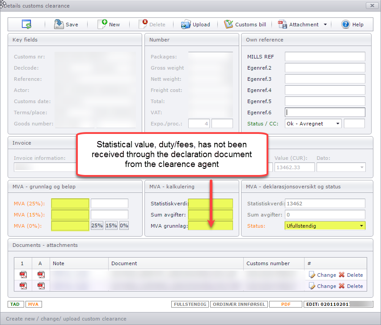Image resolution: width=381 pixels, height=325 pixels.
Task: Expand the Ufullstendig status dropdown
Action: coord(361,226)
